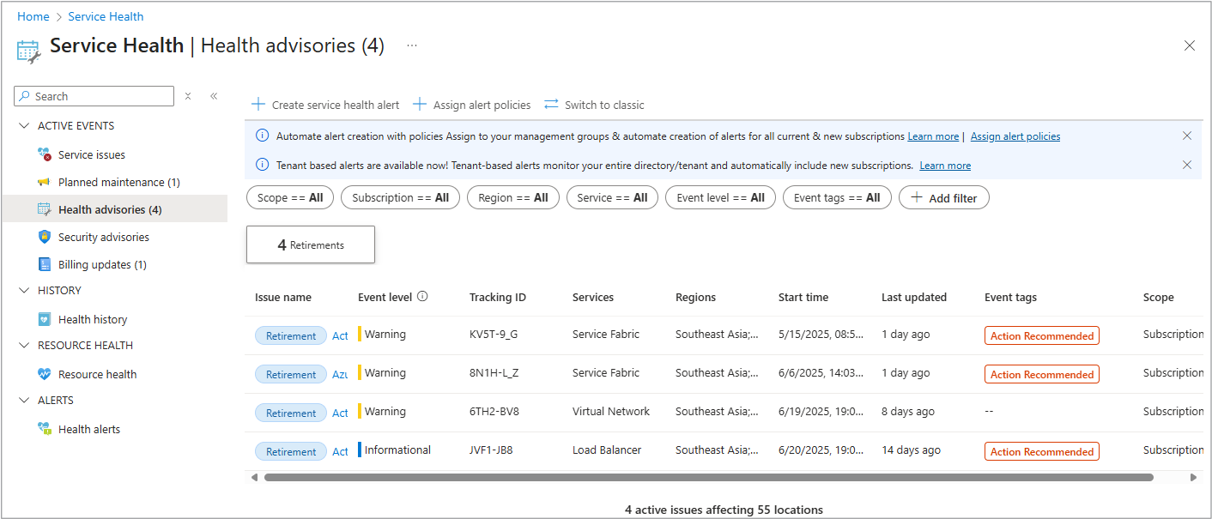Viewport: 1212px width, 519px height.
Task: Dismiss the tenant based alerts banner
Action: click(1187, 165)
